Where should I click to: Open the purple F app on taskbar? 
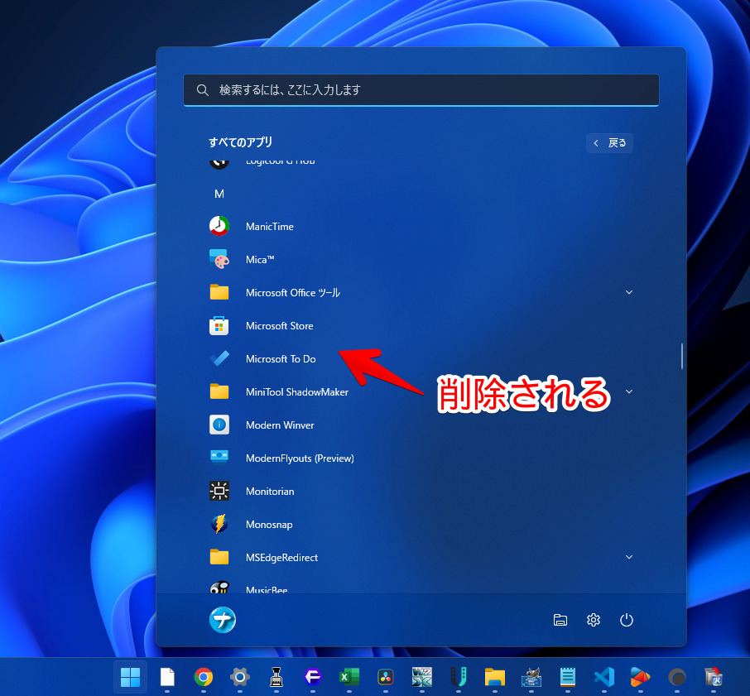click(312, 677)
